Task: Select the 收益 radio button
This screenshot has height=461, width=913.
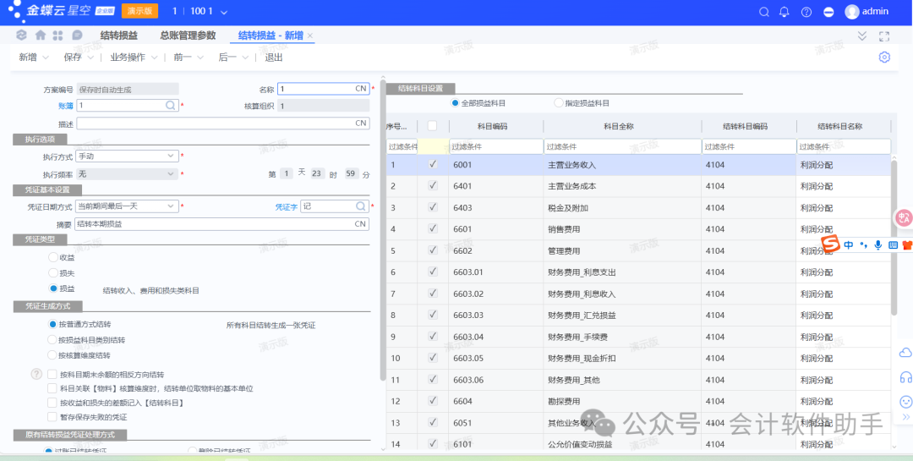Action: click(54, 257)
